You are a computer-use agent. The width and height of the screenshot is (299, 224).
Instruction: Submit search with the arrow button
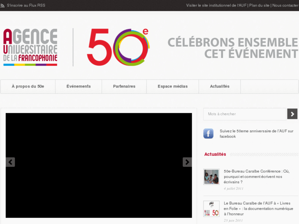tap(292, 114)
